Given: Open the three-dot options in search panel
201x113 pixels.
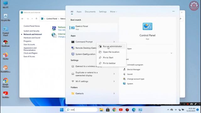Looking at the screenshot, I should 173,11.
